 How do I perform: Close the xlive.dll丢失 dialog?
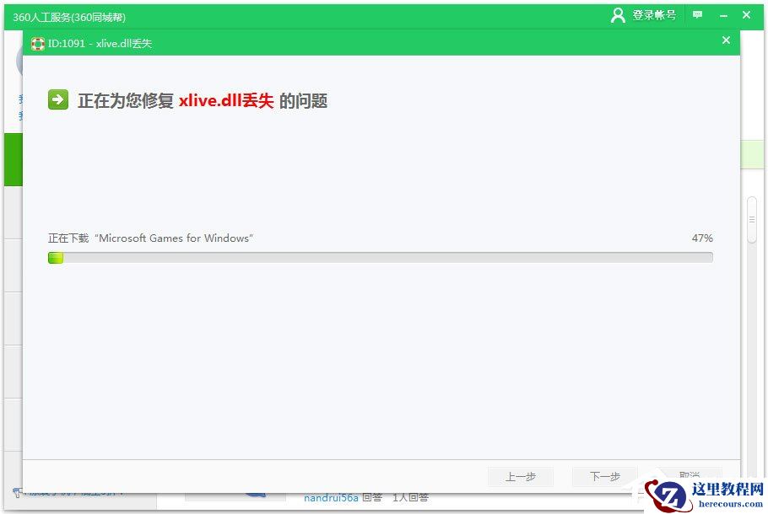pyautogui.click(x=726, y=40)
